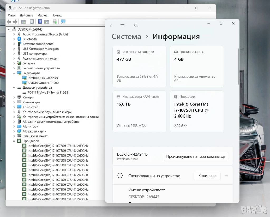Click the blue Help icon in Device Manager toolbar
270x217 pixels.
point(40,22)
